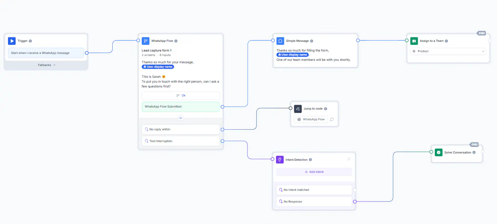The width and height of the screenshot is (497, 224).
Task: Click the '2 screens · 6 inputs' text
Action: (156, 55)
